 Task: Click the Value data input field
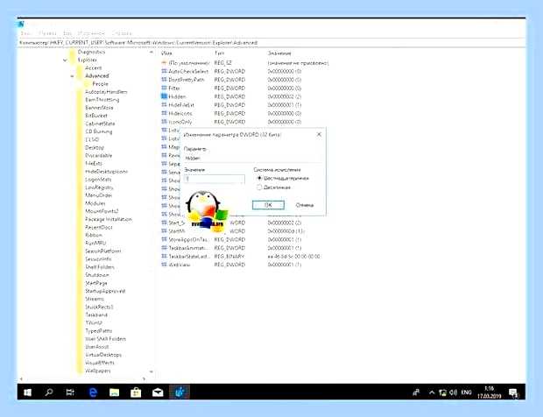(215, 179)
